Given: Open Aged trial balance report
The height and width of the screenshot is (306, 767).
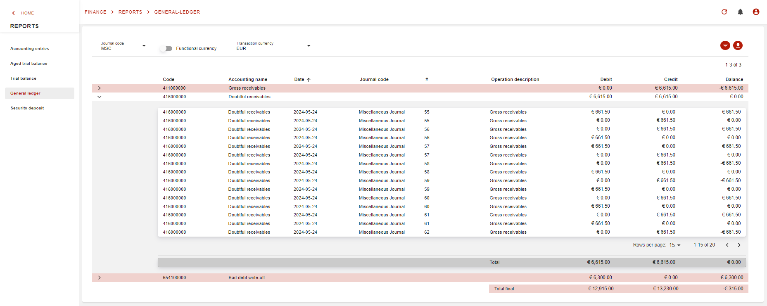Looking at the screenshot, I should [x=28, y=64].
